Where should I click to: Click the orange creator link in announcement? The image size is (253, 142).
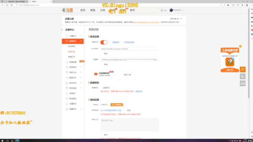coord(146,22)
